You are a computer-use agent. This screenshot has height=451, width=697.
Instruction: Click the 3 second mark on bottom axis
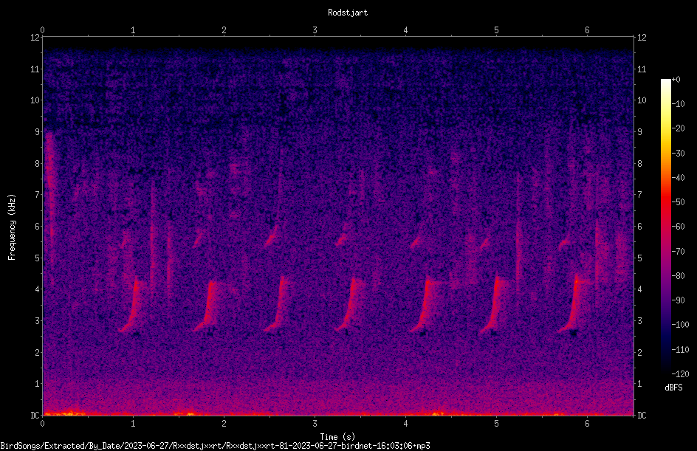pos(315,424)
